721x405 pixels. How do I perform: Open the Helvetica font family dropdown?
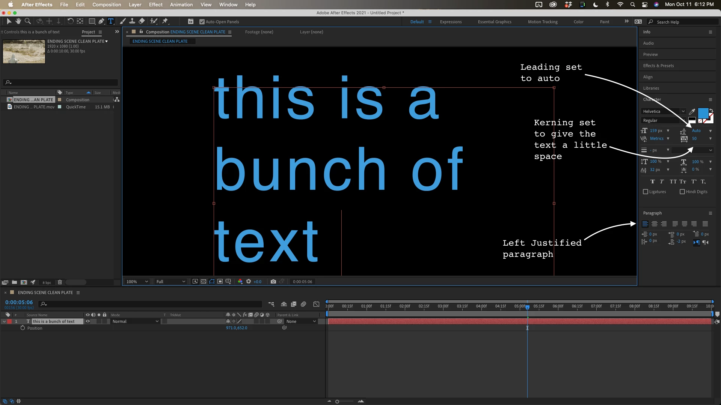664,111
